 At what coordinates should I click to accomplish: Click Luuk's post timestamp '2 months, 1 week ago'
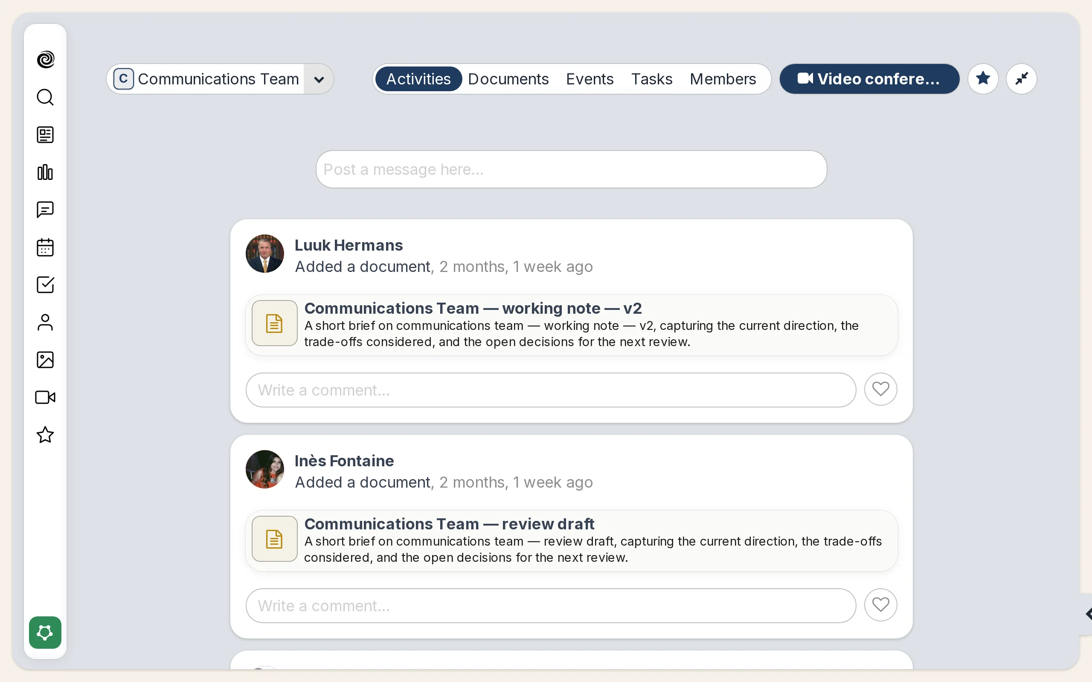pyautogui.click(x=516, y=266)
